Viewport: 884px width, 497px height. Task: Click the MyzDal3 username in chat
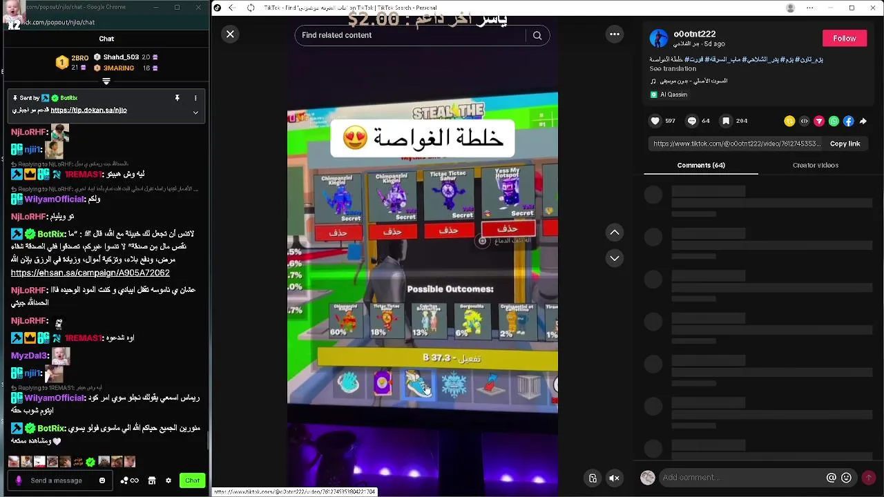[29, 355]
